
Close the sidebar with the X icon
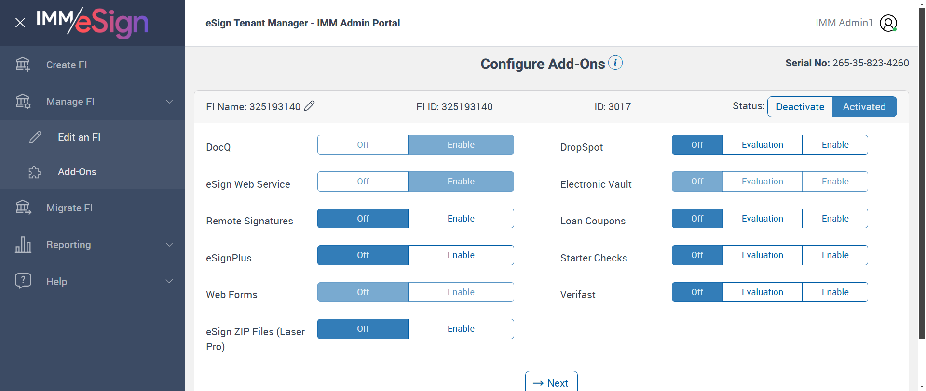pyautogui.click(x=20, y=23)
